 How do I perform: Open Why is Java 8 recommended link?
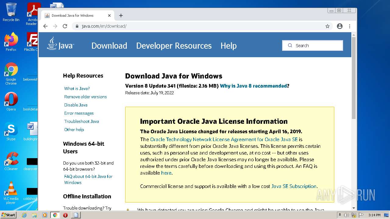[253, 86]
